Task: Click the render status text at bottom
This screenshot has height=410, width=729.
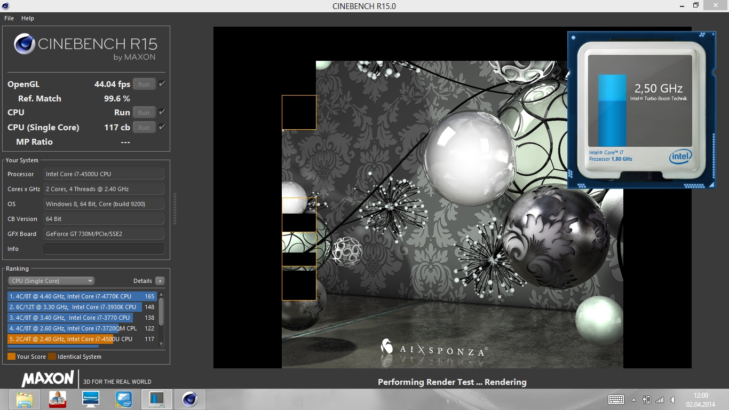Action: point(452,382)
